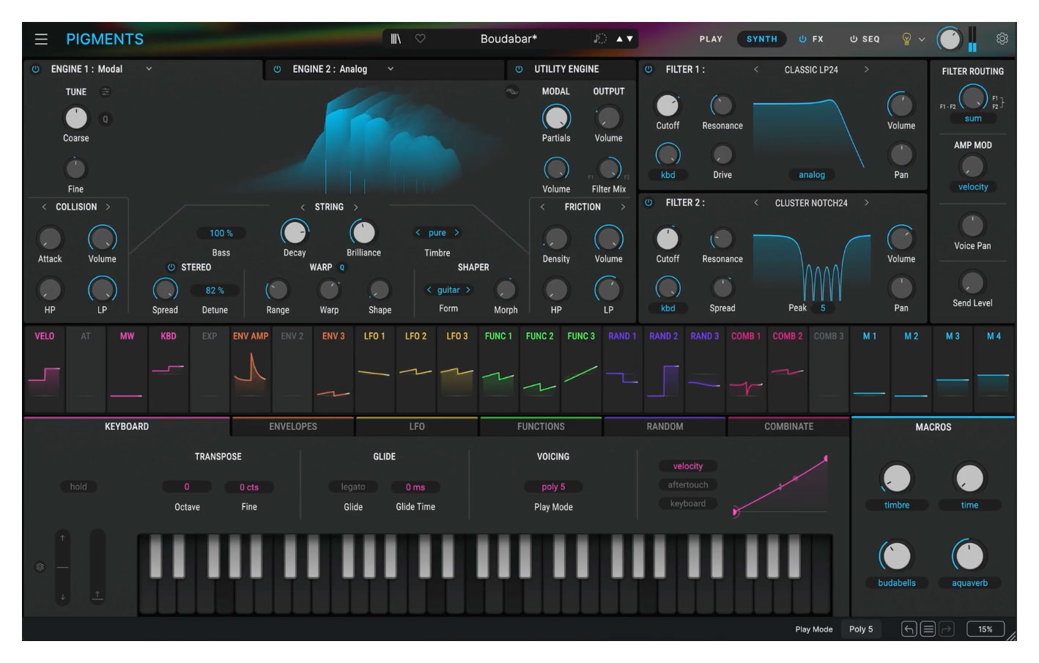Click next Collision type arrow
Image resolution: width=1039 pixels, height=663 pixels.
pyautogui.click(x=108, y=207)
